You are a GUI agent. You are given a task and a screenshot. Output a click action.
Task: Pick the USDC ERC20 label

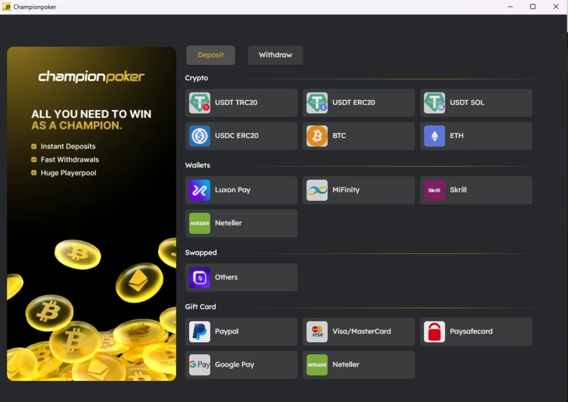pyautogui.click(x=236, y=135)
